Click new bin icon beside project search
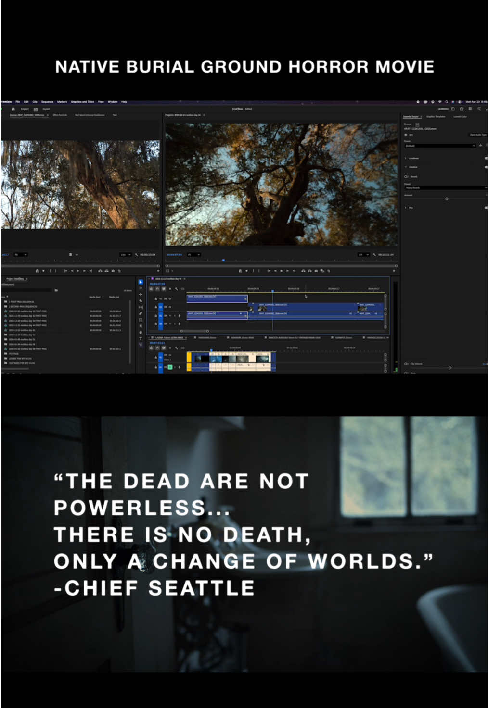The height and width of the screenshot is (708, 488). (56, 290)
